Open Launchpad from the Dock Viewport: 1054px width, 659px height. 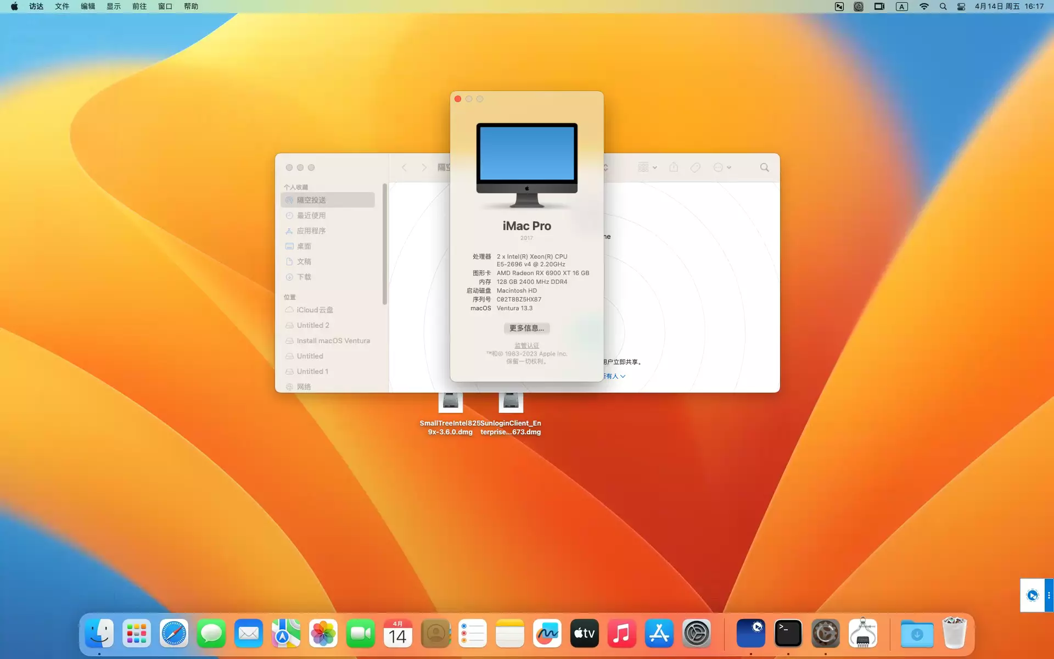pos(136,633)
